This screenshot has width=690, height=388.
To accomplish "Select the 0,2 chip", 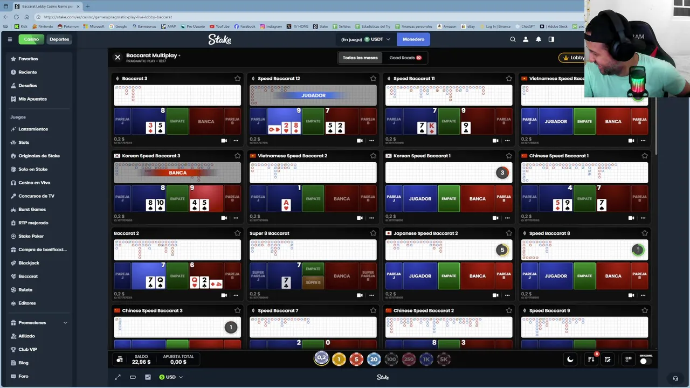I will [x=321, y=358].
